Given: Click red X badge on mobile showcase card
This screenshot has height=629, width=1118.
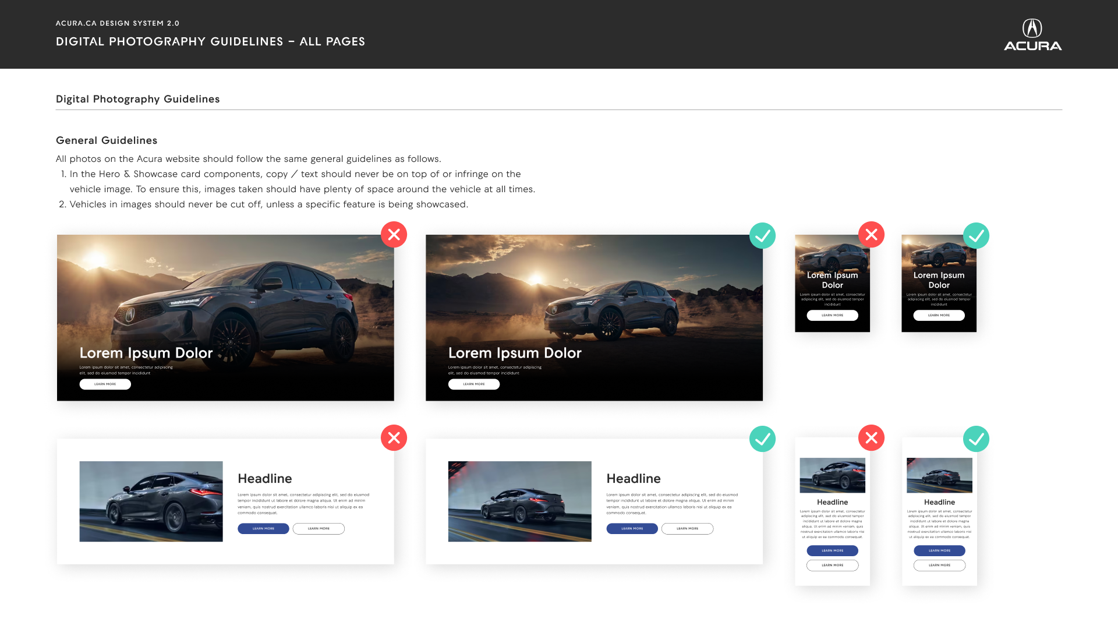Looking at the screenshot, I should tap(871, 438).
